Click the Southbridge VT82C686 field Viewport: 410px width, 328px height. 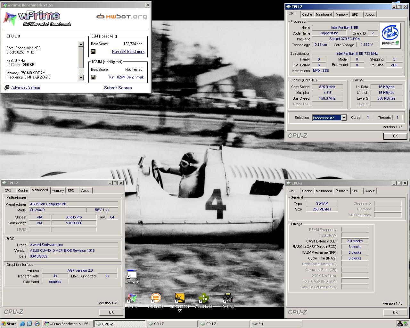(x=74, y=223)
